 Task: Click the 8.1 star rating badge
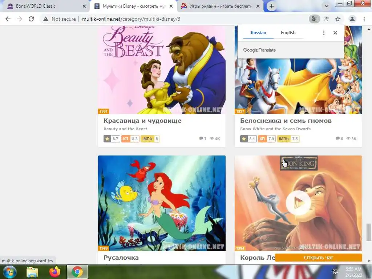248,139
